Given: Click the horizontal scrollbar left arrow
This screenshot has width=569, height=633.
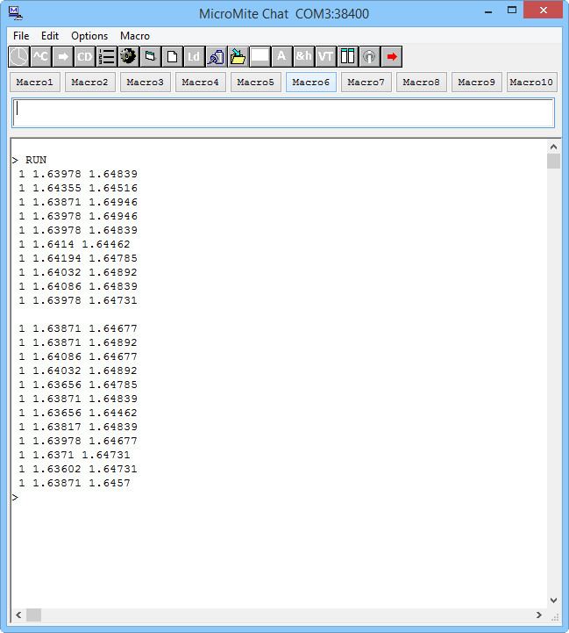Looking at the screenshot, I should [x=18, y=615].
